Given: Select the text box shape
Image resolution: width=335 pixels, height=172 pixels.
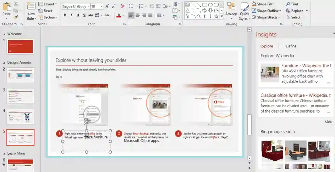Looking at the screenshot, I should click(187, 5).
